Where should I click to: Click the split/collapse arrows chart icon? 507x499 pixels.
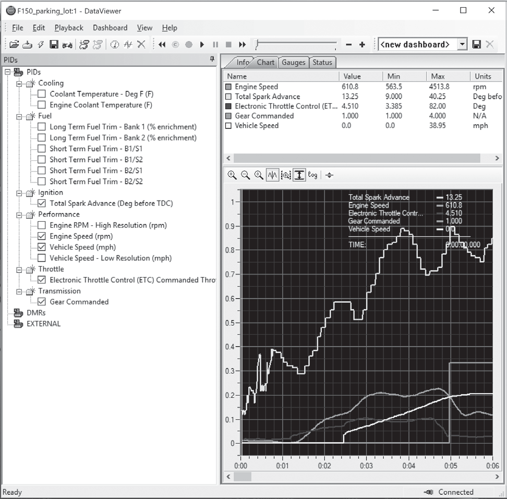coord(329,175)
